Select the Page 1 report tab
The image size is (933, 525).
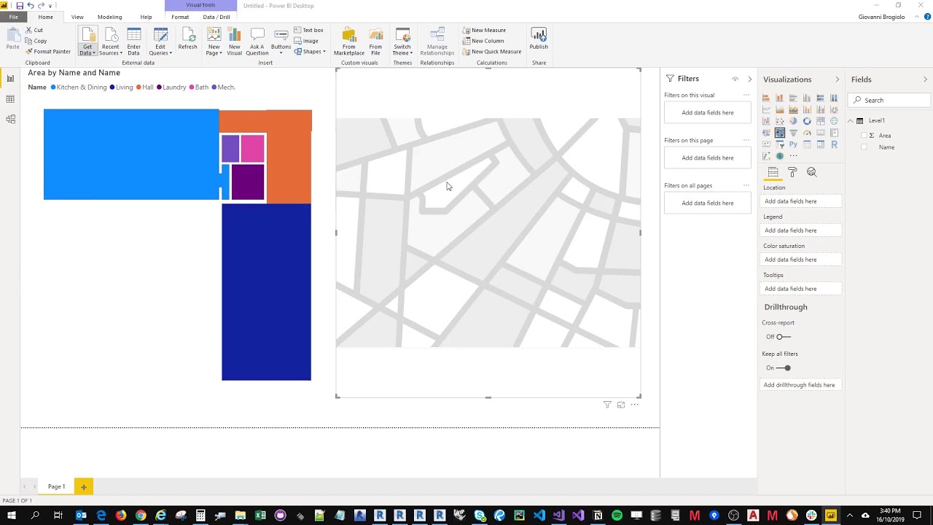click(56, 486)
